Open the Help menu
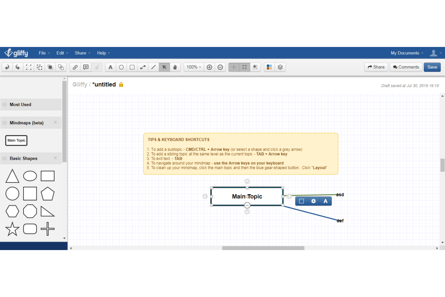Image resolution: width=445 pixels, height=297 pixels. (x=103, y=53)
